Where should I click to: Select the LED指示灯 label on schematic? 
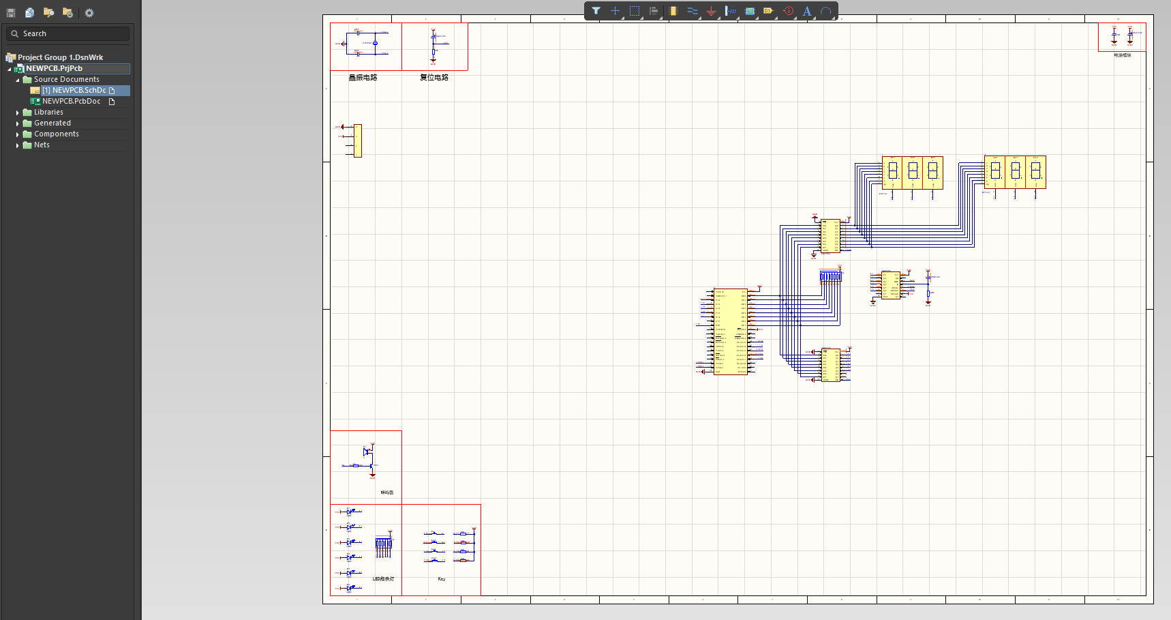[383, 579]
